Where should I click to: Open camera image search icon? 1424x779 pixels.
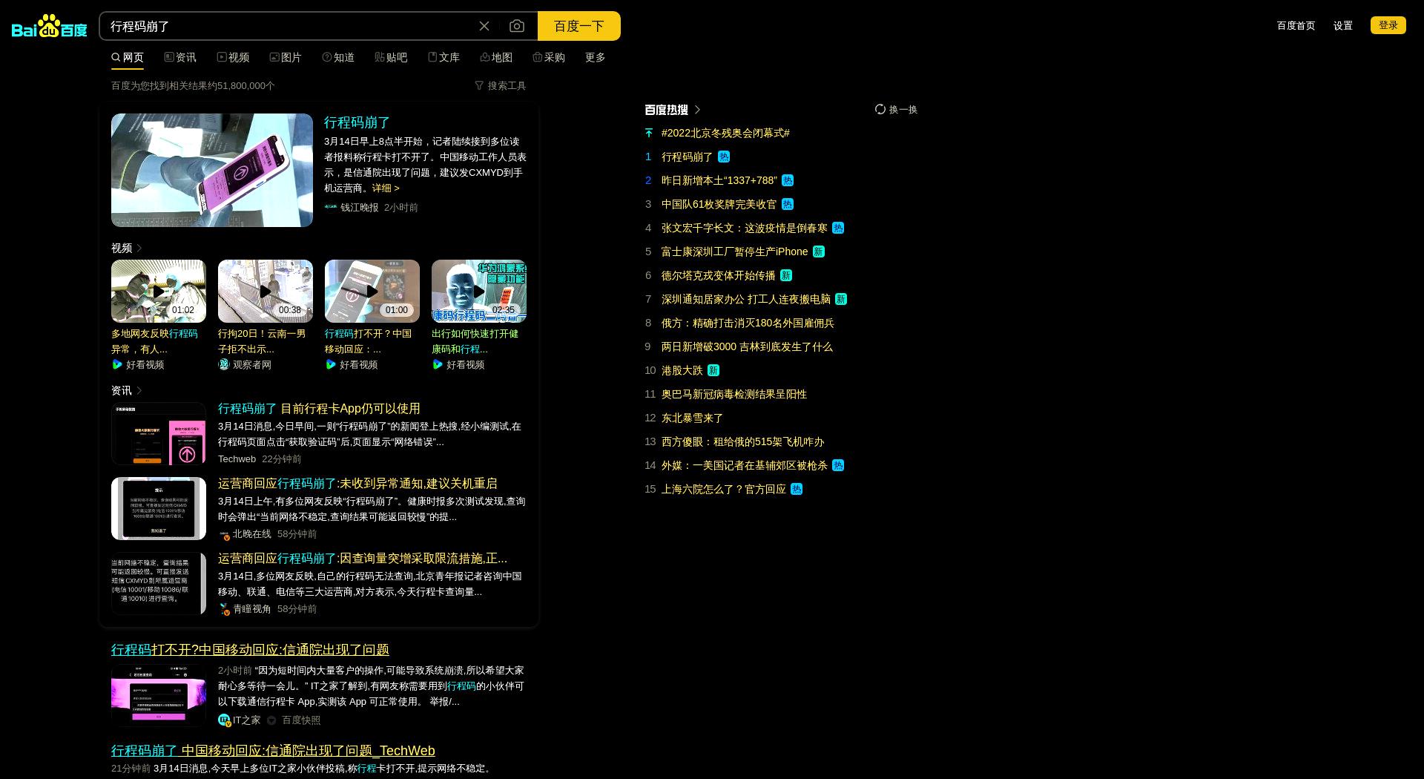point(517,26)
